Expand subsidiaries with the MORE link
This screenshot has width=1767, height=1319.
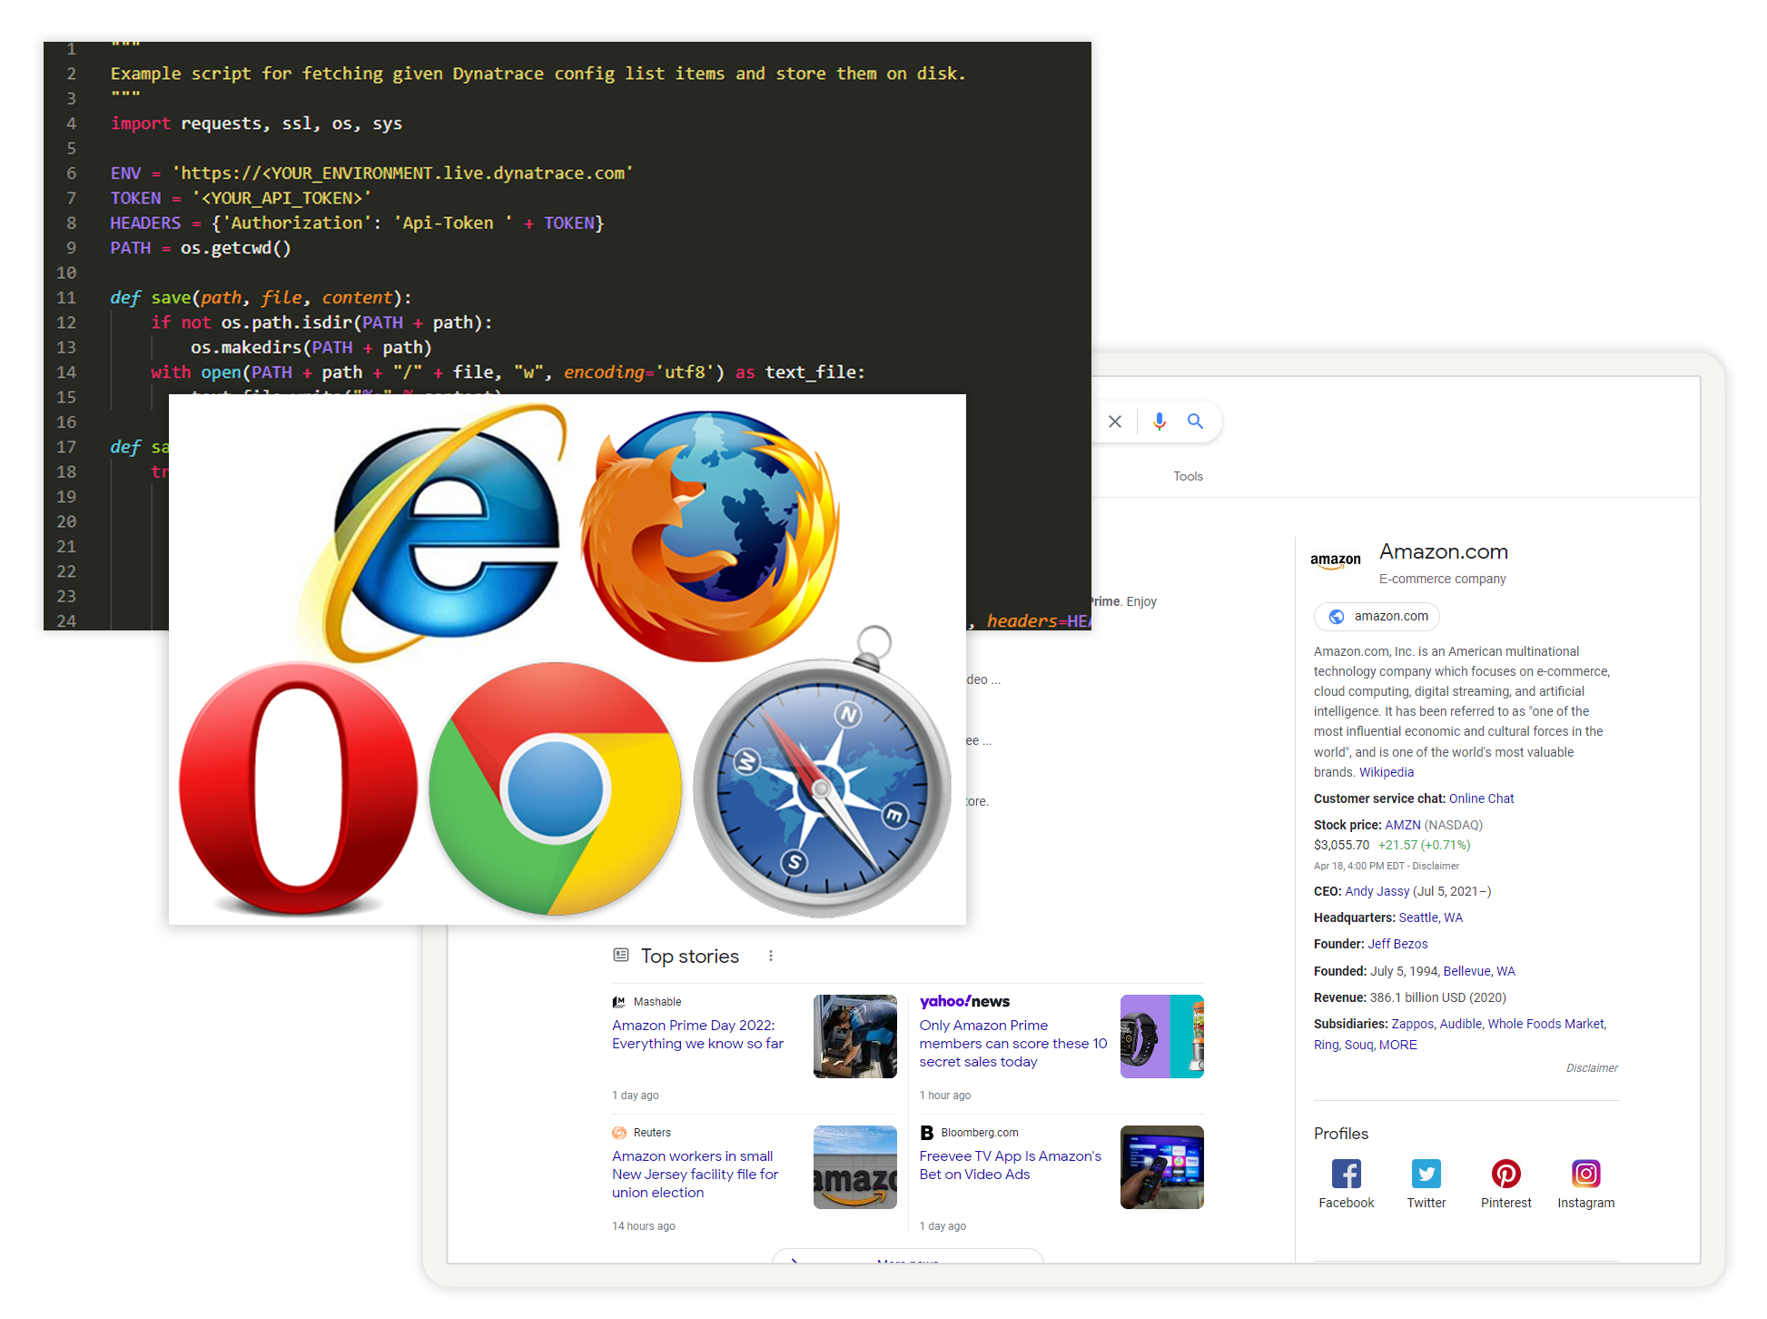(1398, 1045)
